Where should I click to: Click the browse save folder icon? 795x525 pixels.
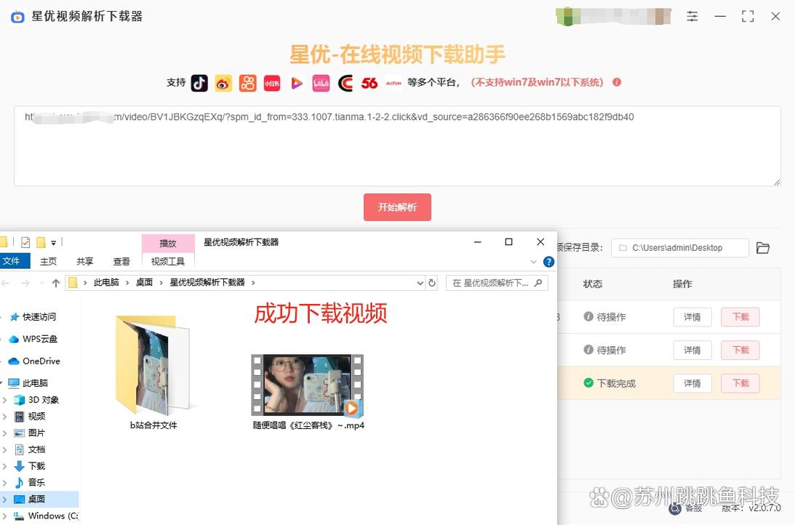coord(762,248)
